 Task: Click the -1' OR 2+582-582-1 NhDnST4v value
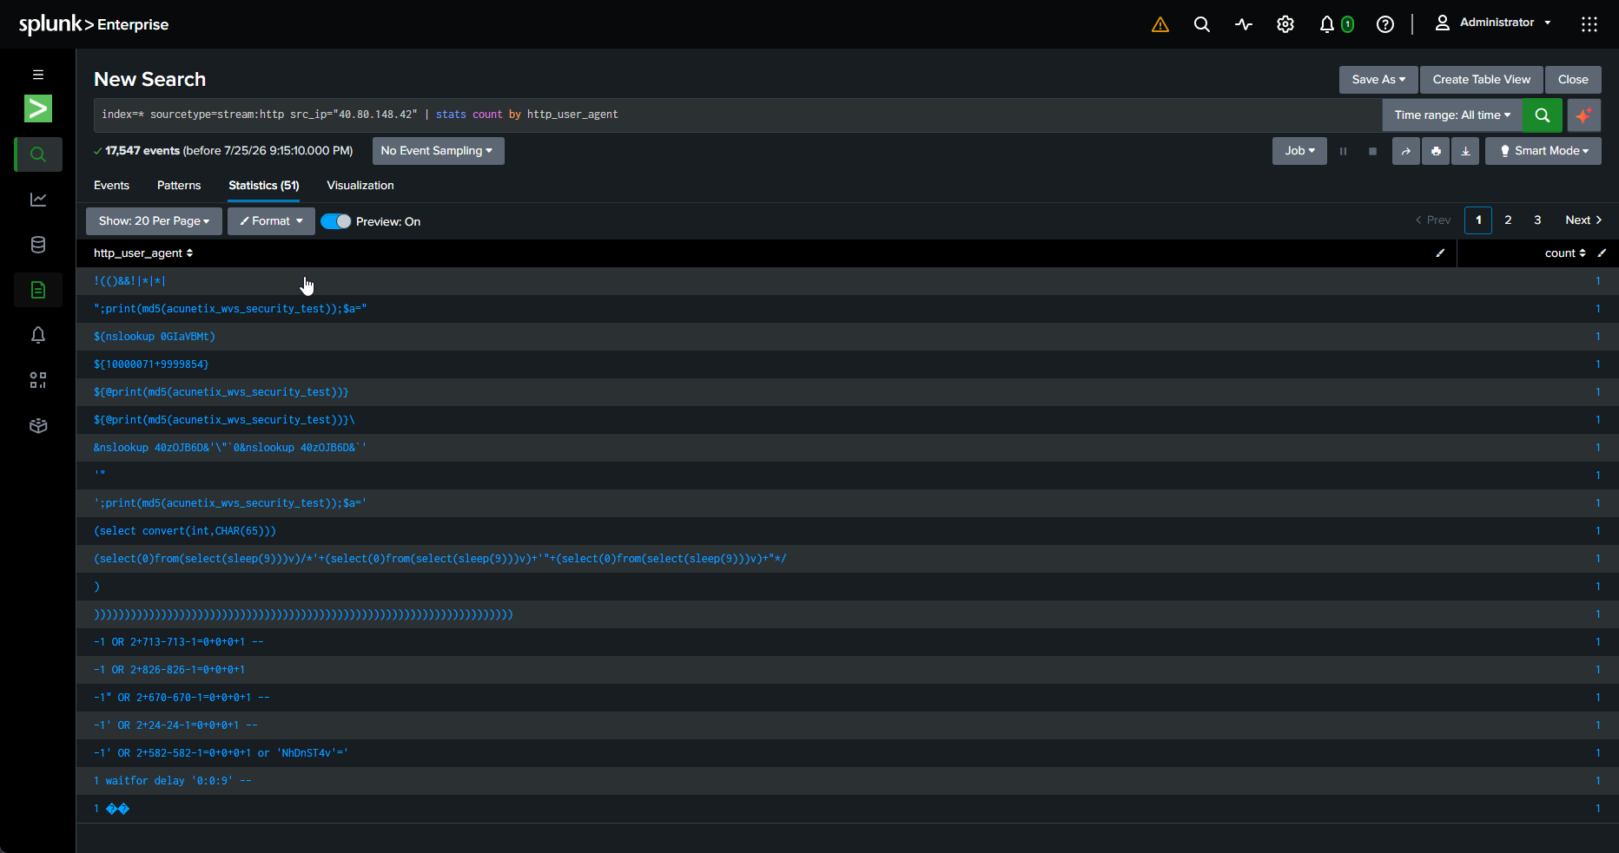tap(221, 753)
